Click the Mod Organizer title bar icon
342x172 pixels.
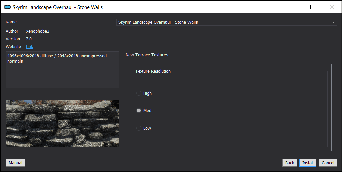(x=8, y=7)
